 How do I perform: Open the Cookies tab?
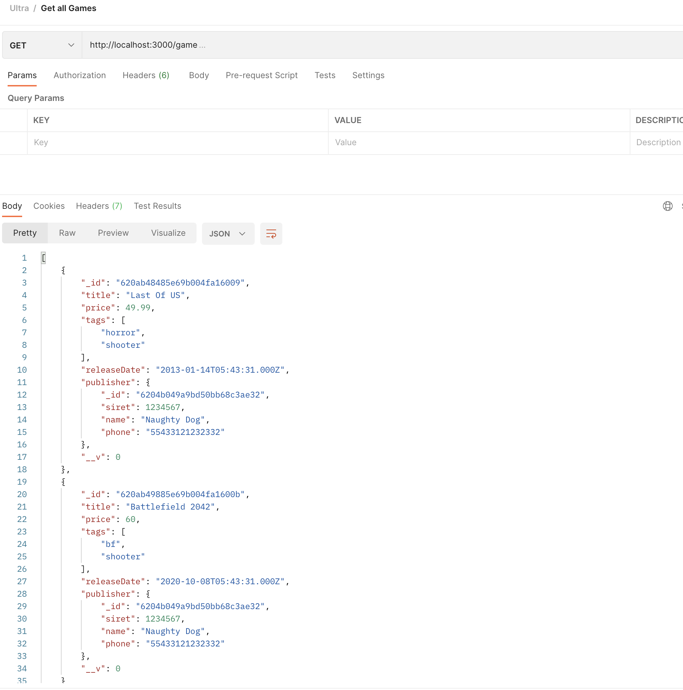point(49,206)
